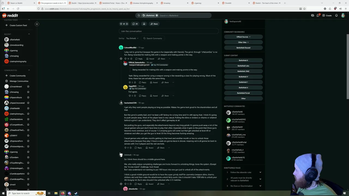Open Battlefield Discord bookmark

click(243, 48)
